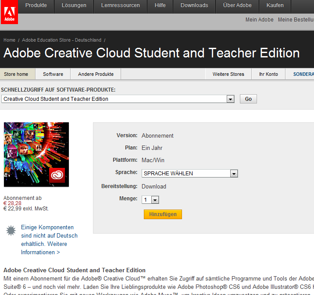Viewport: 314px width, 295px height.
Task: Click the Go button
Action: [248, 99]
